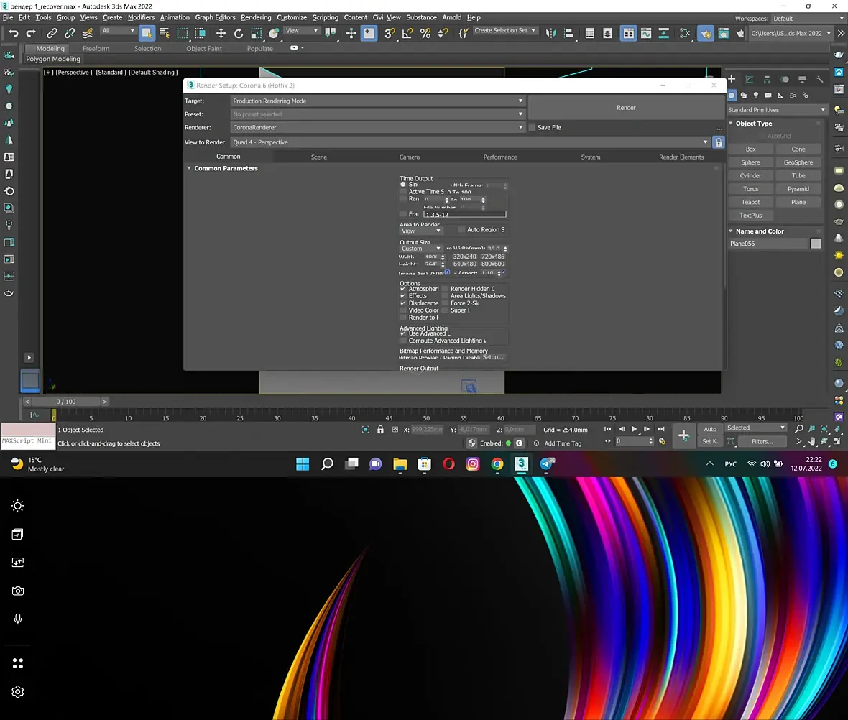Open the Rendering menu
This screenshot has height=720, width=848.
coord(256,17)
